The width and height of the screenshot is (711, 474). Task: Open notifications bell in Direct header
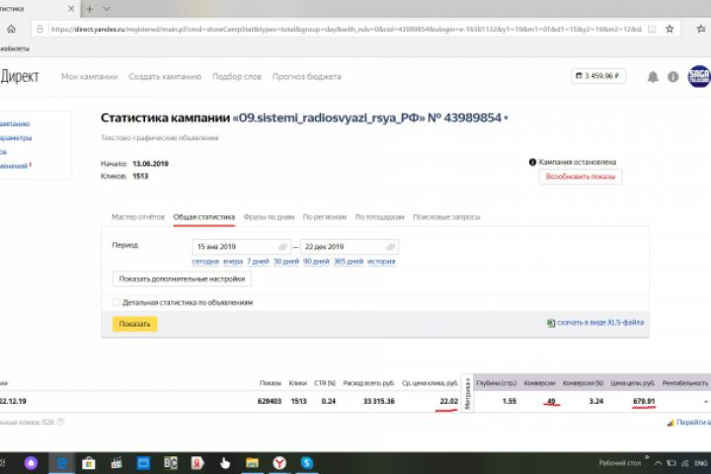653,77
